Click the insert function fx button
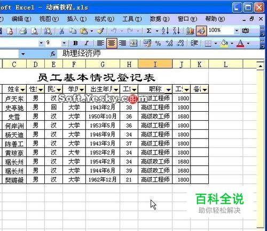The height and width of the screenshot is (231, 267). coord(53,54)
